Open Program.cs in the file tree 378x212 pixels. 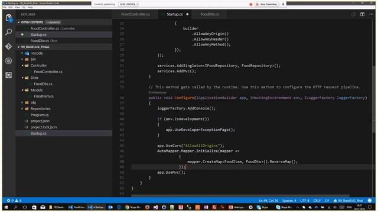point(40,115)
